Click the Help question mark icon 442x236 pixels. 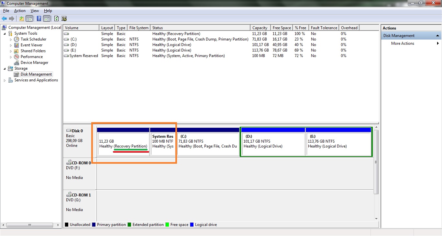click(x=39, y=18)
